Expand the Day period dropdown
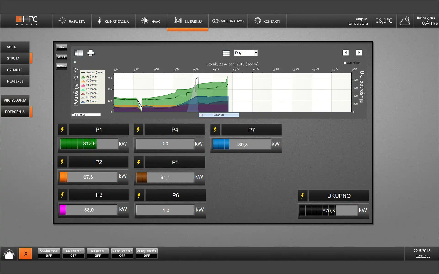Viewport: 439px width, 274px height. [255, 53]
